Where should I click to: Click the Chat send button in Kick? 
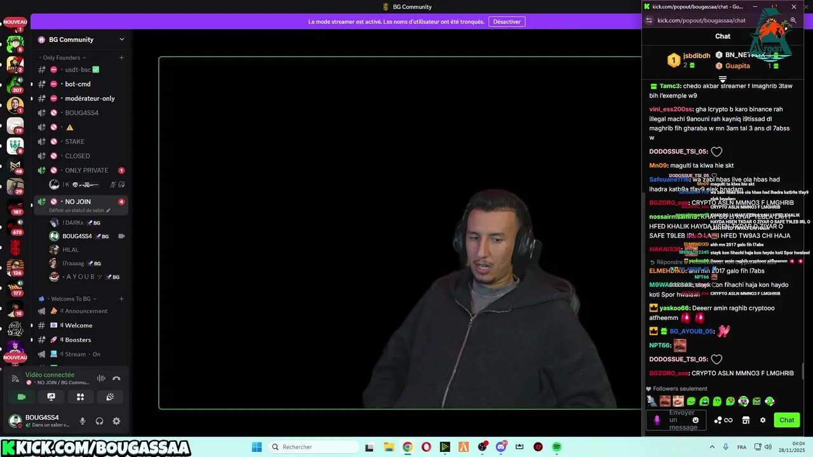pyautogui.click(x=787, y=420)
